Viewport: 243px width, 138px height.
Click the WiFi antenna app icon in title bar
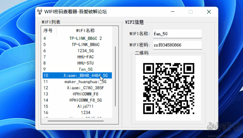(40, 12)
